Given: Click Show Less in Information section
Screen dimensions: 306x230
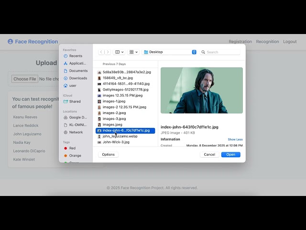Looking at the screenshot, I should pos(235,139).
